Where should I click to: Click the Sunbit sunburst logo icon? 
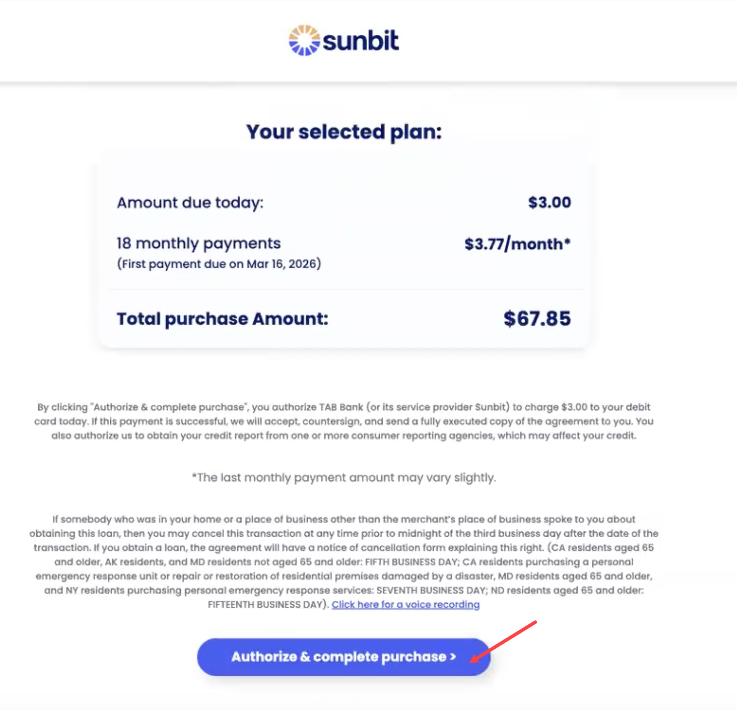(x=304, y=40)
